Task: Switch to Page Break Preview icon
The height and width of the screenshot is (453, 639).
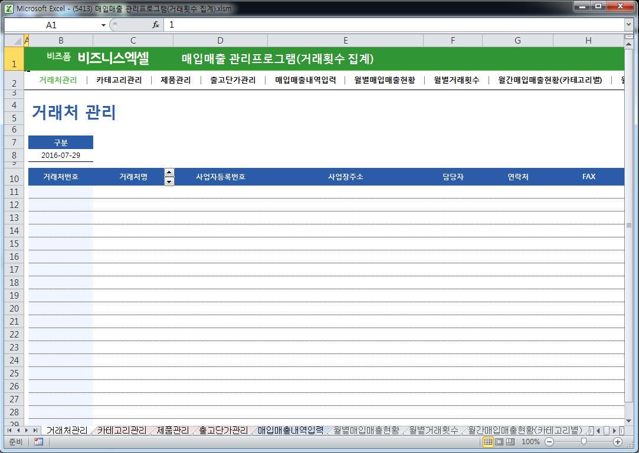Action: (x=510, y=442)
